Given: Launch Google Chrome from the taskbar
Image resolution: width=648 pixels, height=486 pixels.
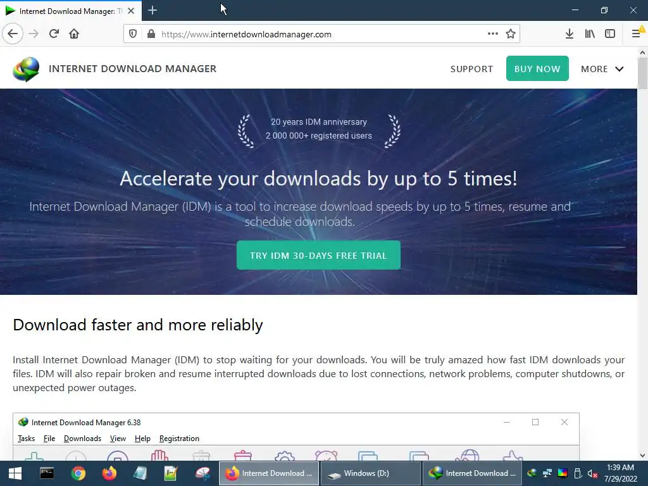Looking at the screenshot, I should [x=78, y=473].
